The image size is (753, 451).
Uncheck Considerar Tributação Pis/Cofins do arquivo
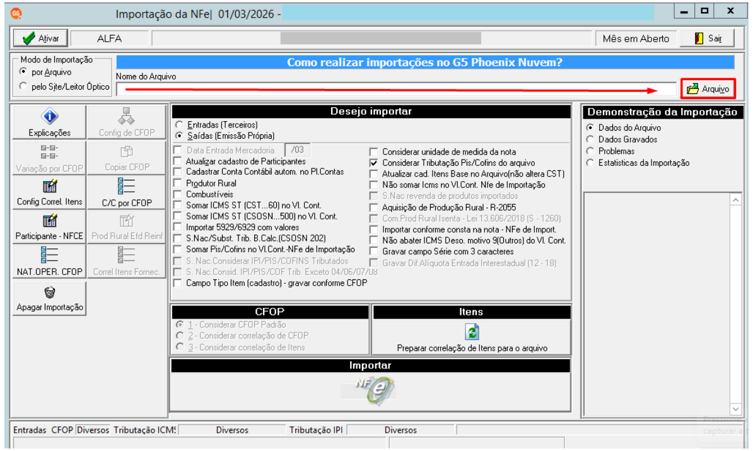[373, 163]
